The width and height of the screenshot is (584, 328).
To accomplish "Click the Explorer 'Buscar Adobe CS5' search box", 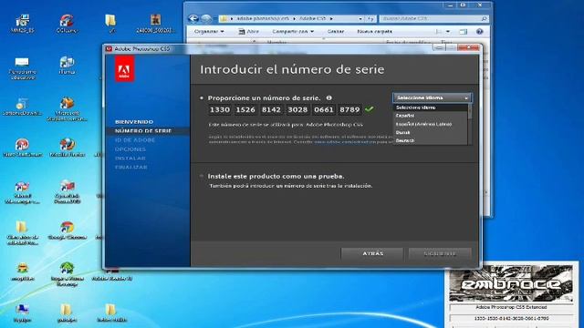I will pos(433,18).
